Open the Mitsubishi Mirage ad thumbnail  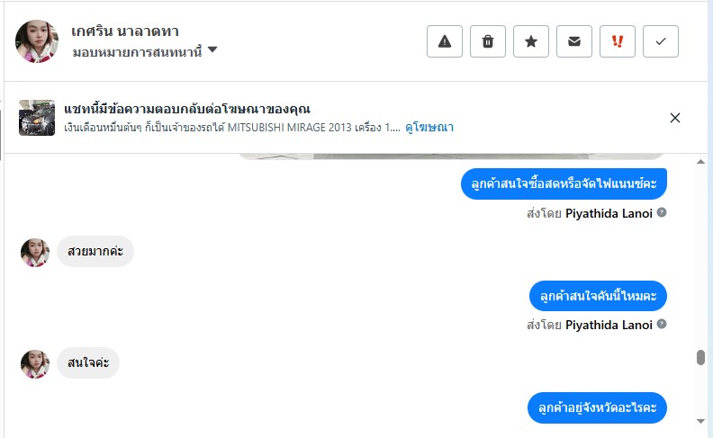pyautogui.click(x=37, y=118)
